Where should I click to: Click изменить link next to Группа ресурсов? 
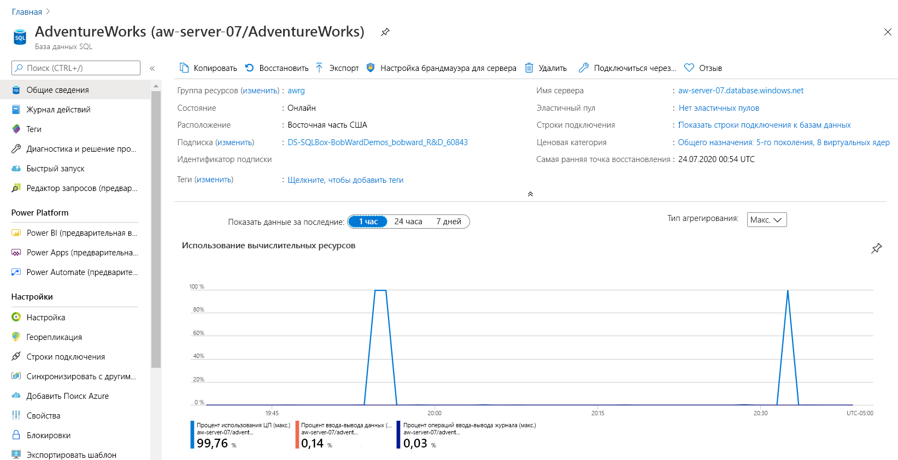tap(260, 91)
